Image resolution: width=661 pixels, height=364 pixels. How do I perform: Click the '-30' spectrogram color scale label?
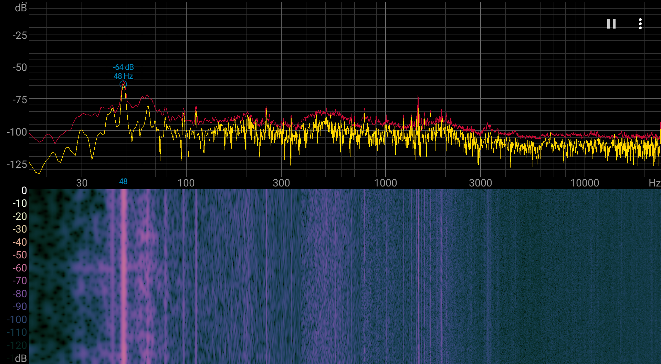coord(20,229)
